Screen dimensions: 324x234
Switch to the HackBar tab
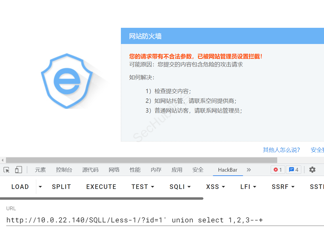point(228,170)
